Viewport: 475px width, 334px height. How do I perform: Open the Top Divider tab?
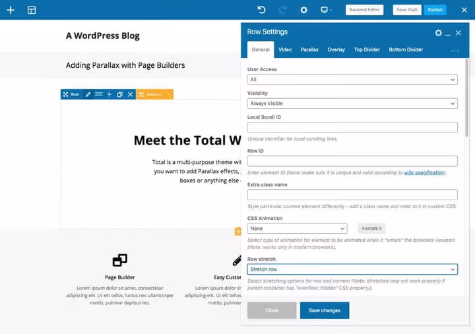pos(367,49)
